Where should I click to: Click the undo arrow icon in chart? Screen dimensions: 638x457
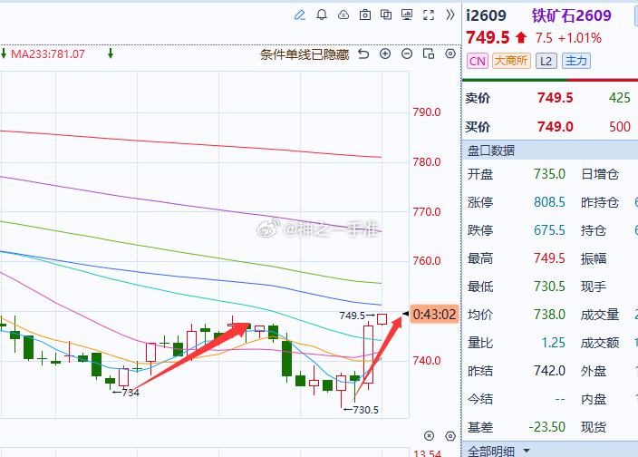point(363,53)
